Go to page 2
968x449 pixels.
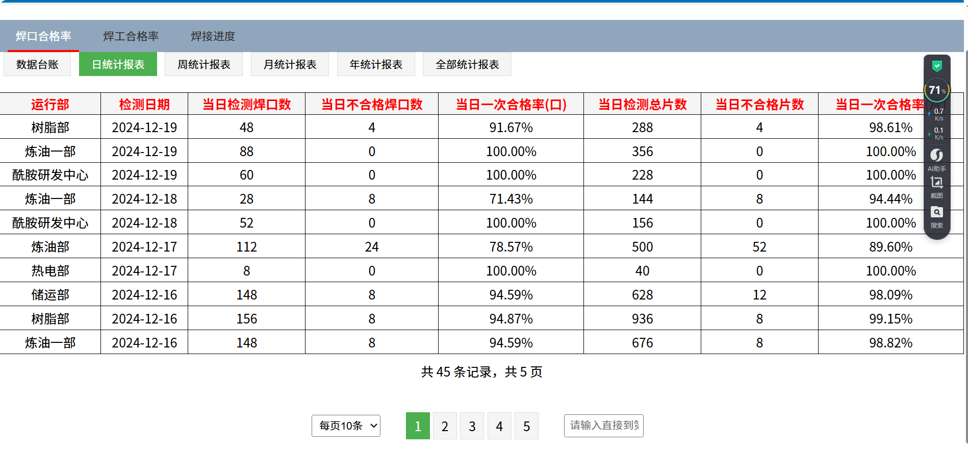coord(445,426)
